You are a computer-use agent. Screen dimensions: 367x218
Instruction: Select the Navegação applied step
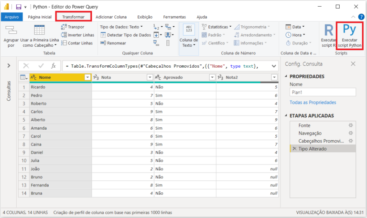[310, 133]
